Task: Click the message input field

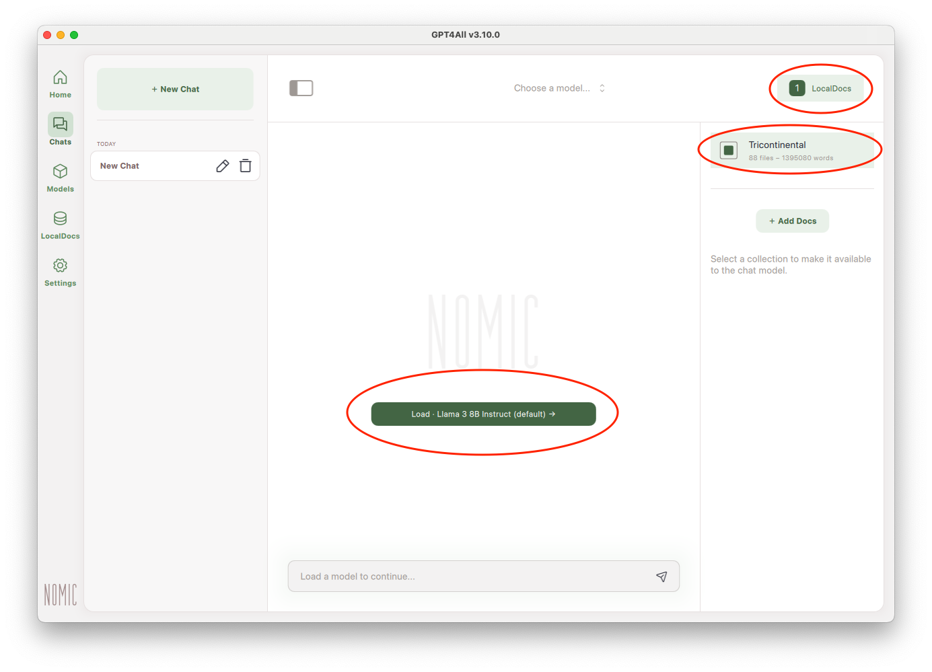Action: pos(483,576)
